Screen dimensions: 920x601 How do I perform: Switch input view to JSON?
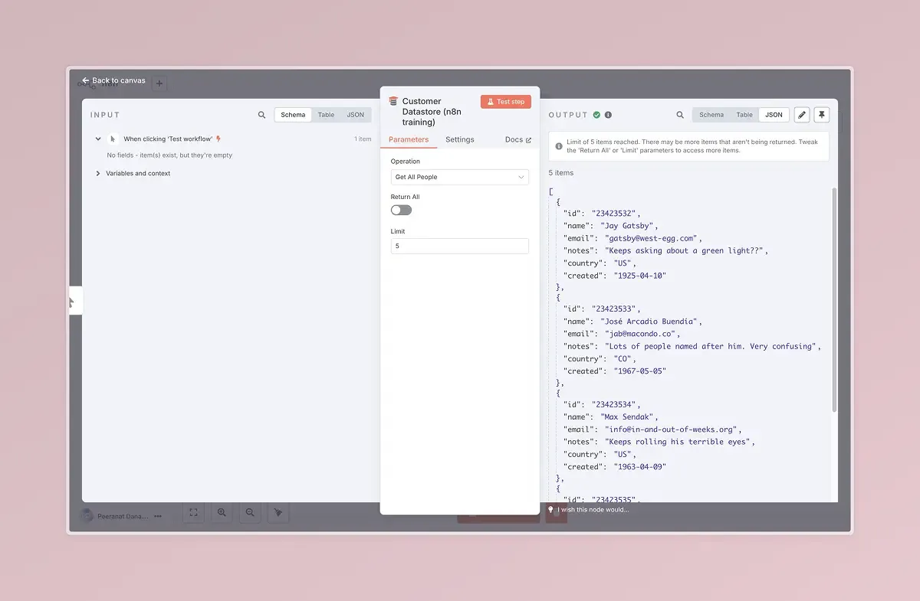click(355, 115)
